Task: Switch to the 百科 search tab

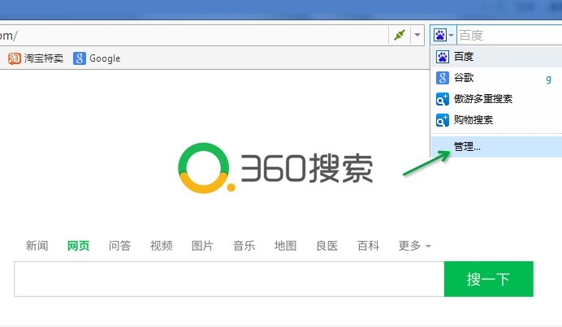Action: pos(368,246)
